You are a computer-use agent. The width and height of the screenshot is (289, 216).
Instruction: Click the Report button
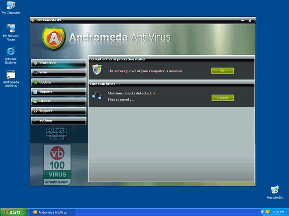[x=223, y=98]
